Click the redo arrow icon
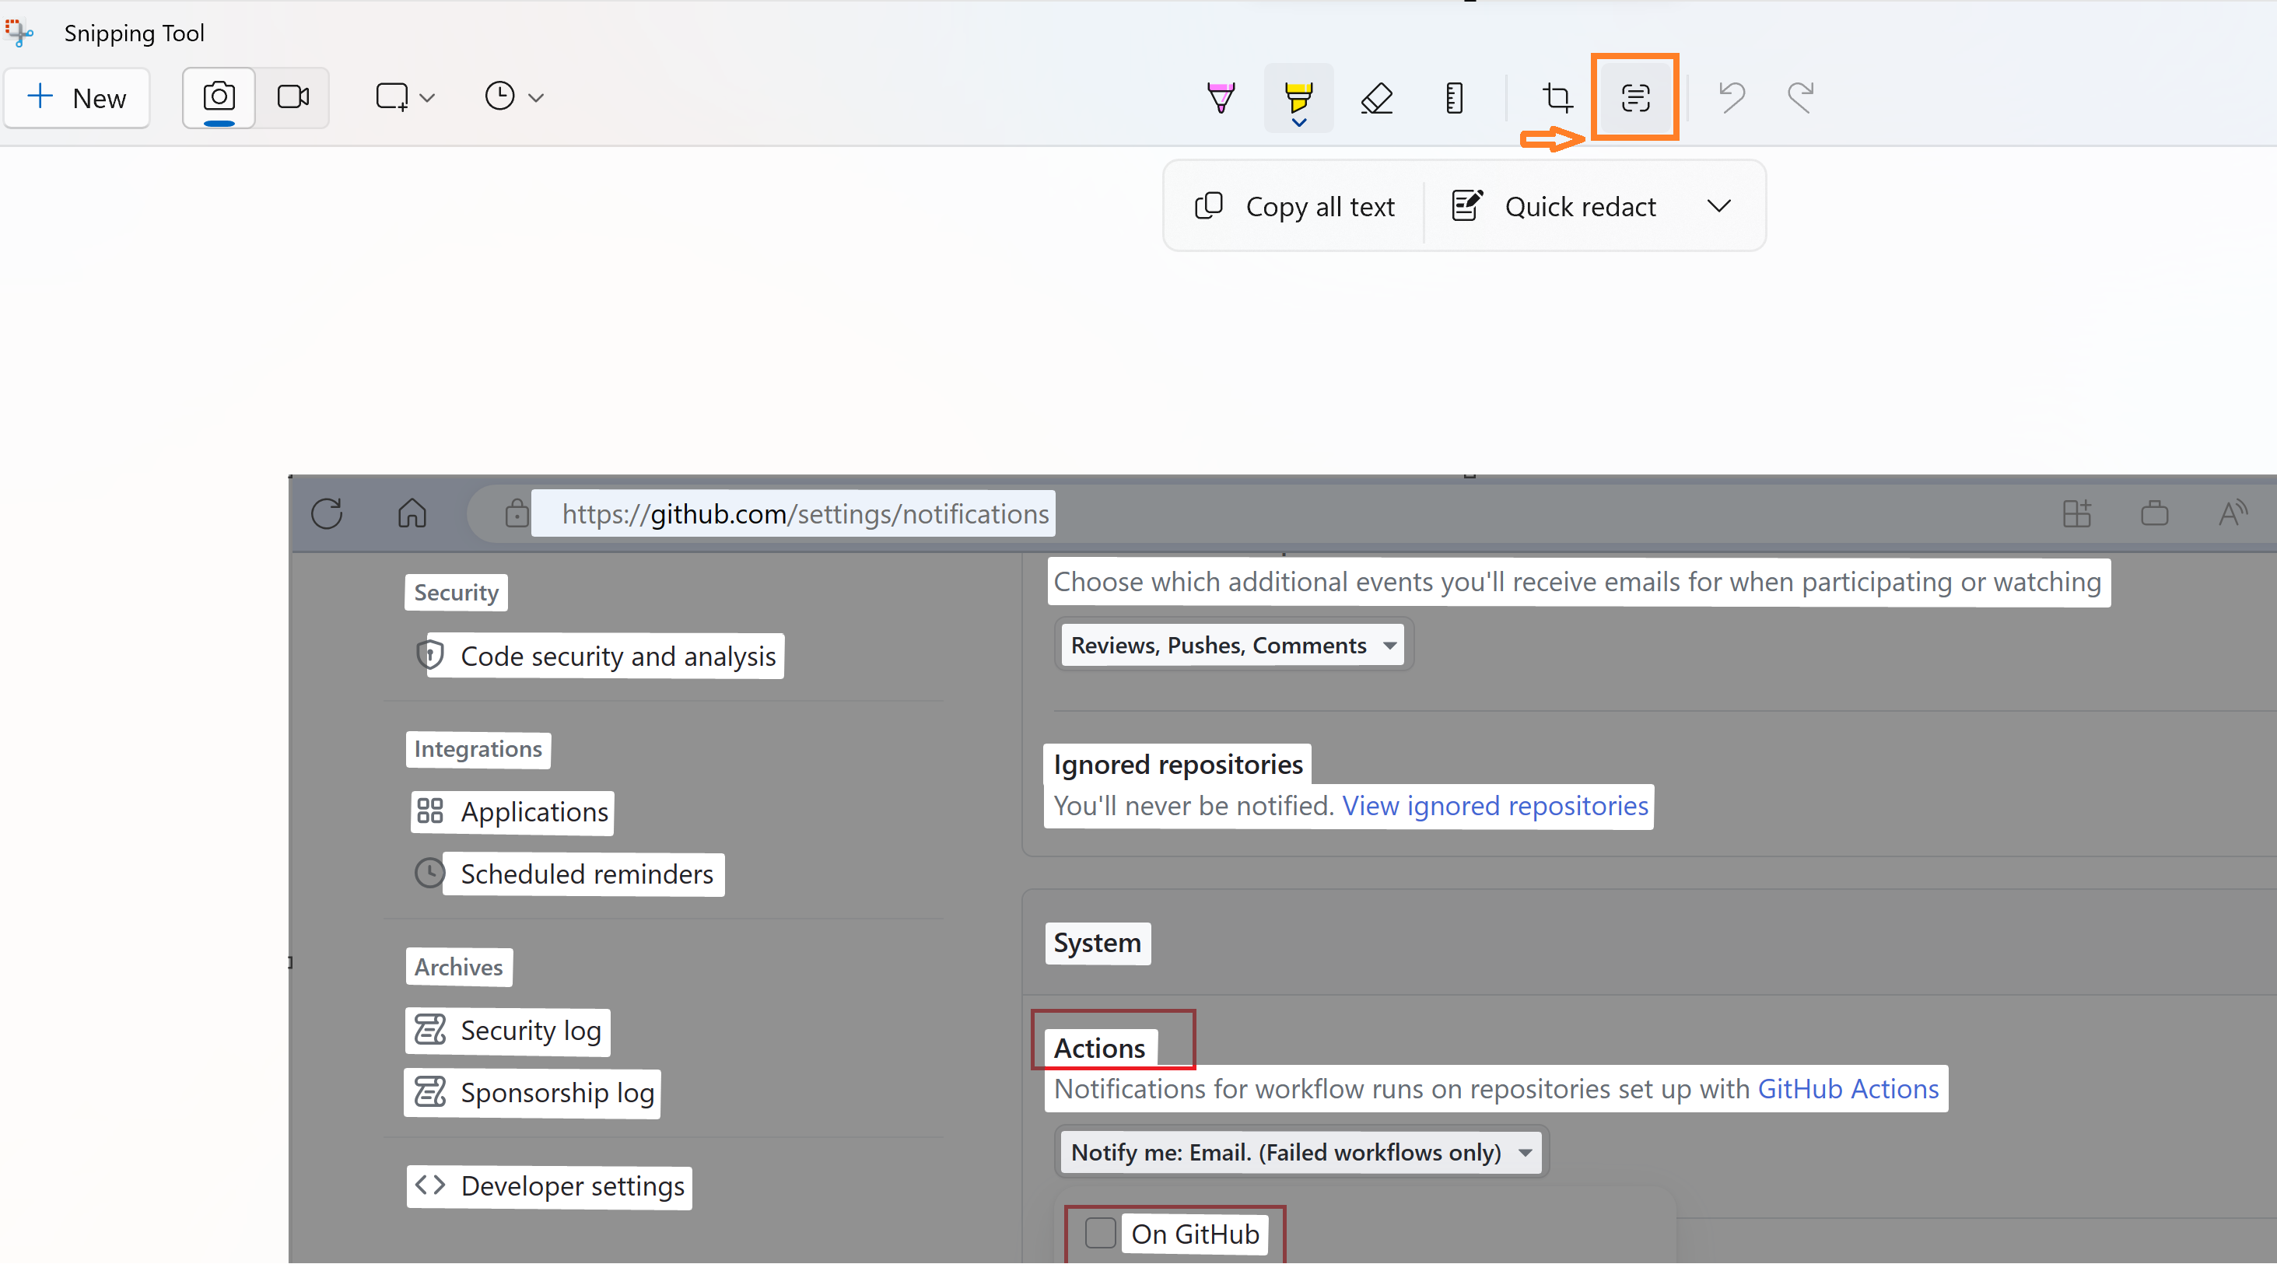 point(1801,97)
